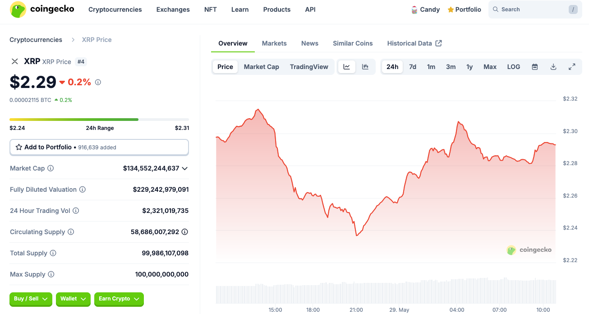The image size is (589, 314).
Task: Open the Portfolio link
Action: point(464,9)
